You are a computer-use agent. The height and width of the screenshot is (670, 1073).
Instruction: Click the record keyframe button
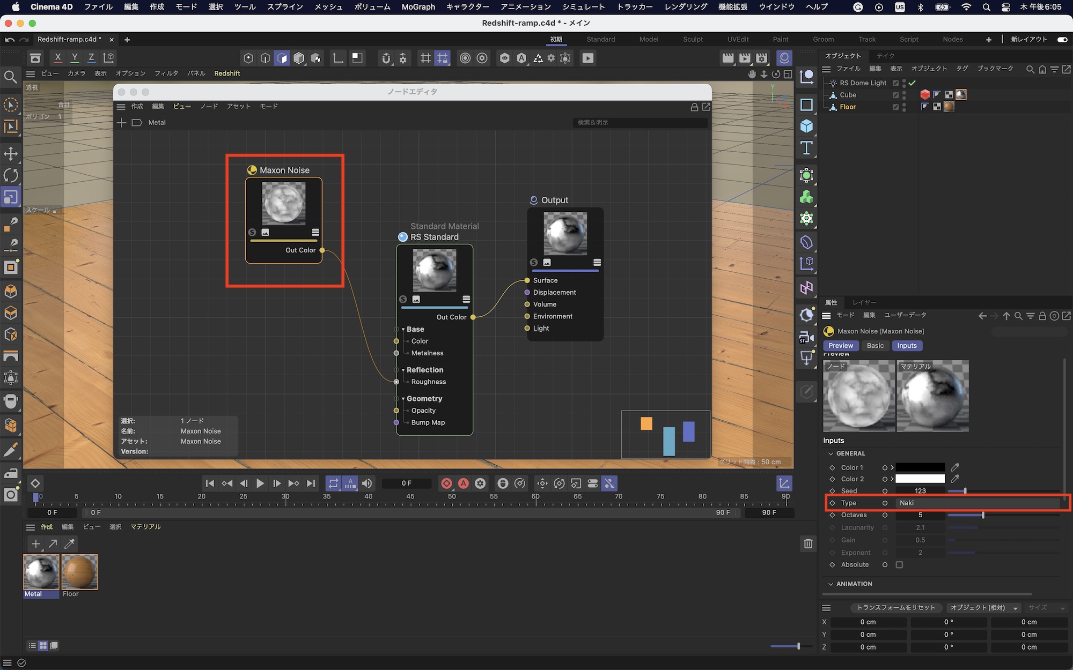click(446, 483)
